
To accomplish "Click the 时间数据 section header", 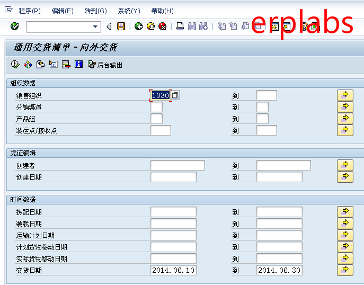I will click(23, 199).
